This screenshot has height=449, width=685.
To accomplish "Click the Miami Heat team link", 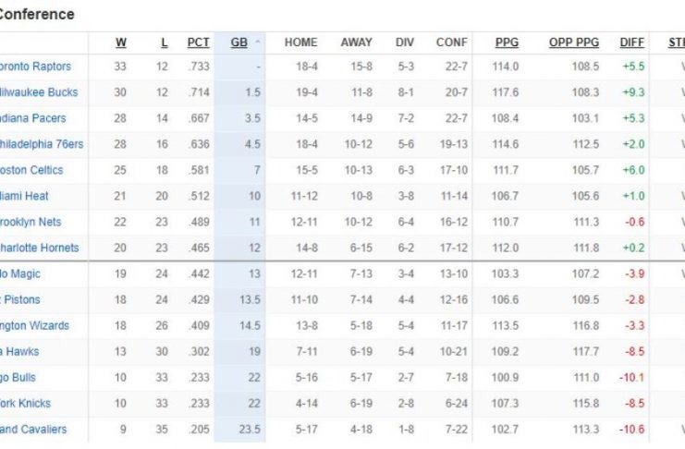I will pyautogui.click(x=24, y=196).
